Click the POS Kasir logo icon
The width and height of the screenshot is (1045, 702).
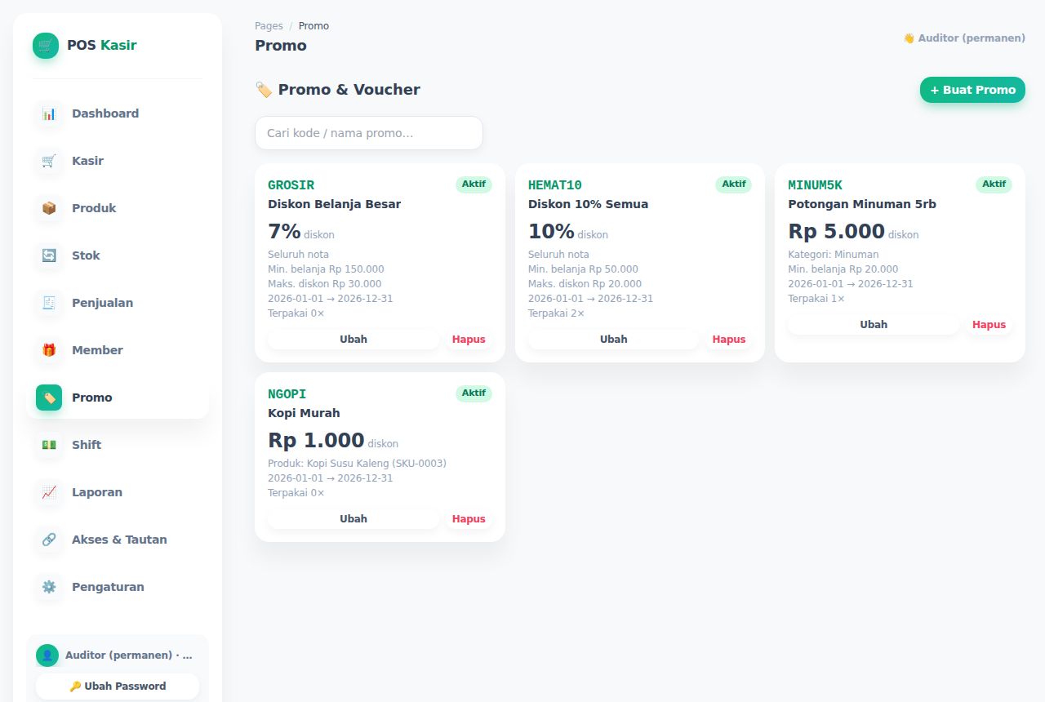coord(46,46)
